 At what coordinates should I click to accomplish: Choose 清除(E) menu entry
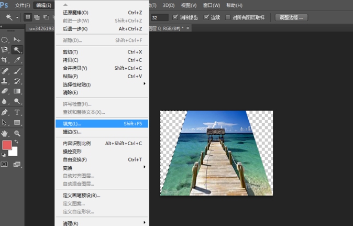pyautogui.click(x=102, y=93)
